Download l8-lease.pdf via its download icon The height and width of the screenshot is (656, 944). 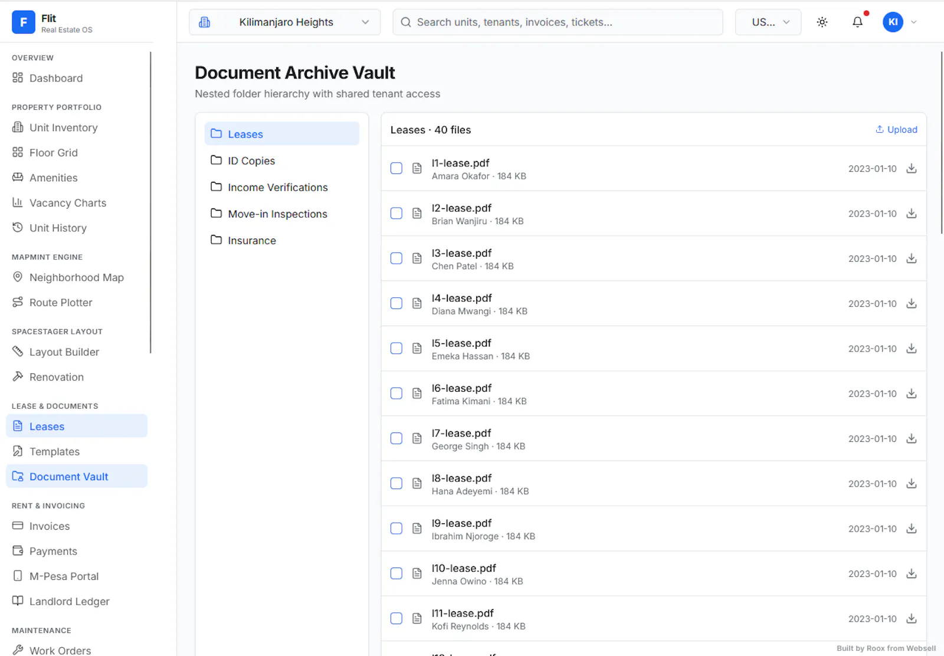912,484
